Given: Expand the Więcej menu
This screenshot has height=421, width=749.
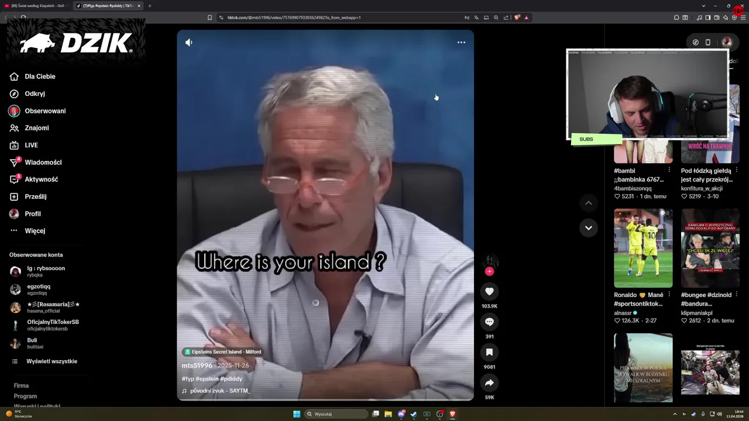Looking at the screenshot, I should click(35, 231).
